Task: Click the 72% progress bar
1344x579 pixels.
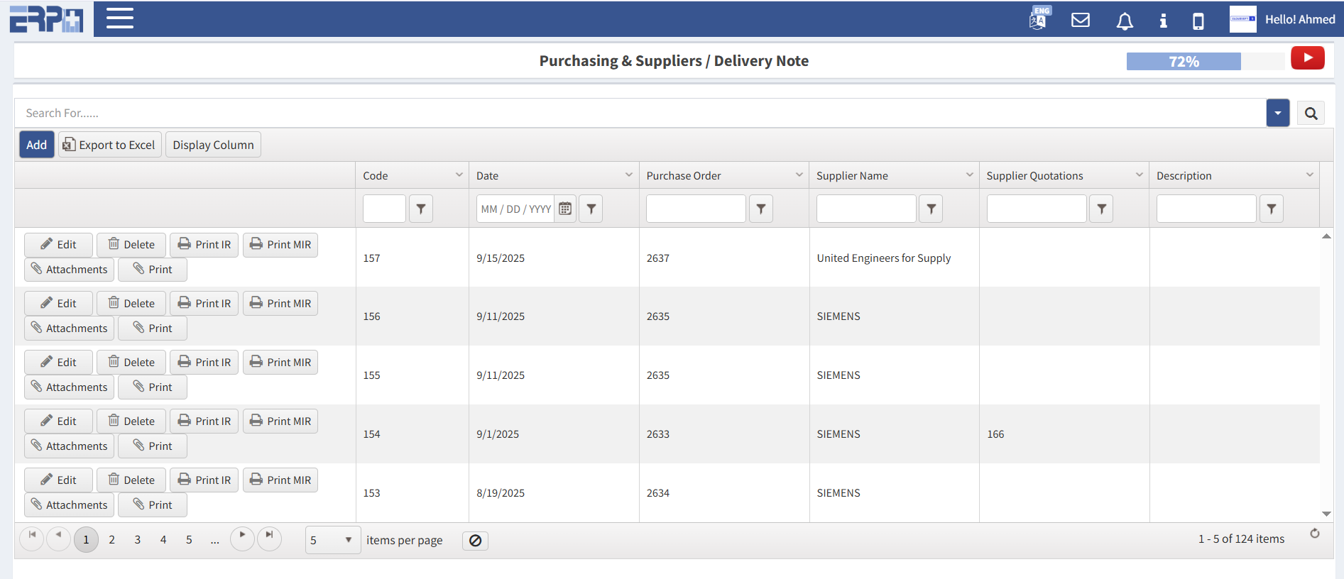Action: 1184,62
